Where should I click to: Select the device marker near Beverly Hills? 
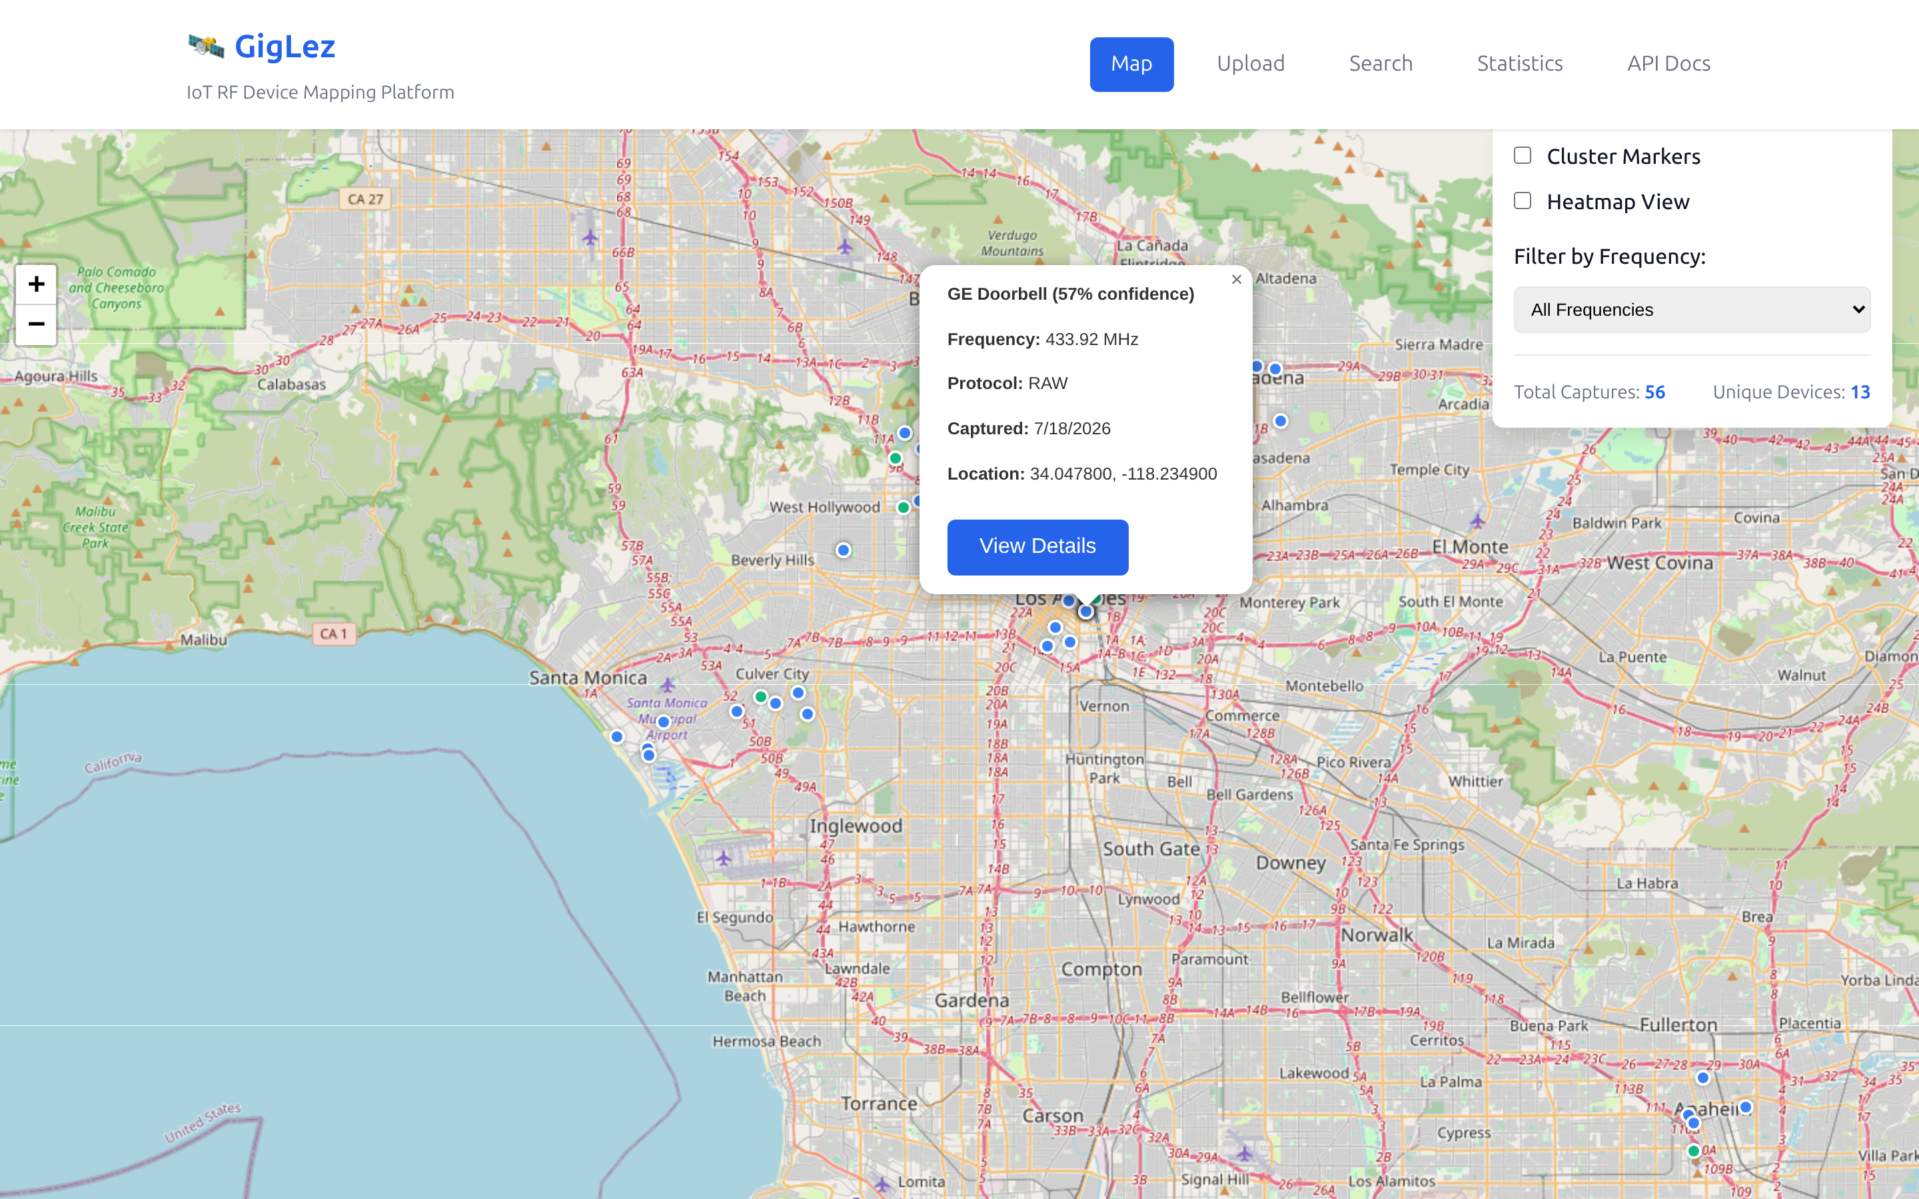[844, 550]
